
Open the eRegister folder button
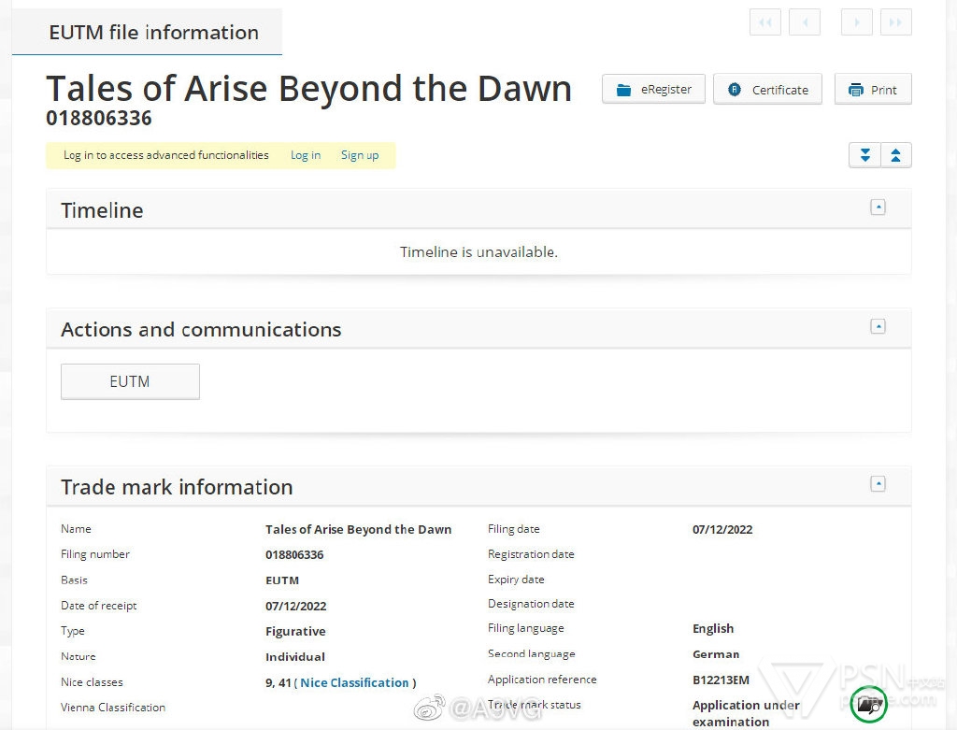pyautogui.click(x=653, y=90)
